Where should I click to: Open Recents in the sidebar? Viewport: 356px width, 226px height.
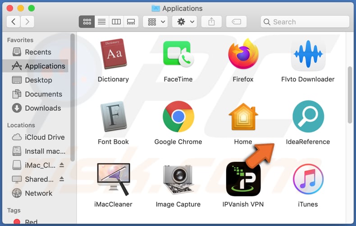tap(36, 52)
